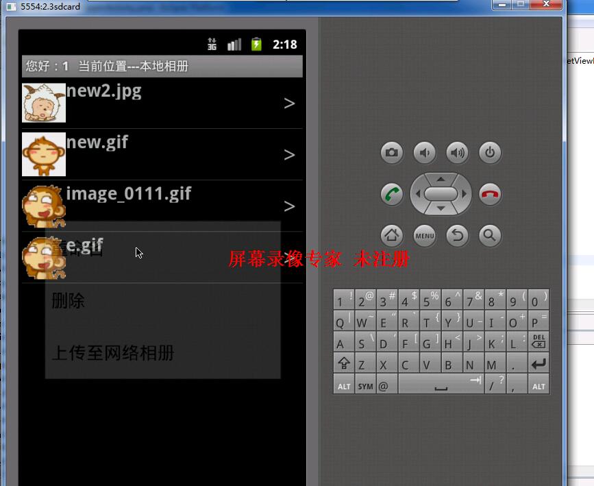Click the @ key on keyboard
The width and height of the screenshot is (594, 486).
[387, 384]
